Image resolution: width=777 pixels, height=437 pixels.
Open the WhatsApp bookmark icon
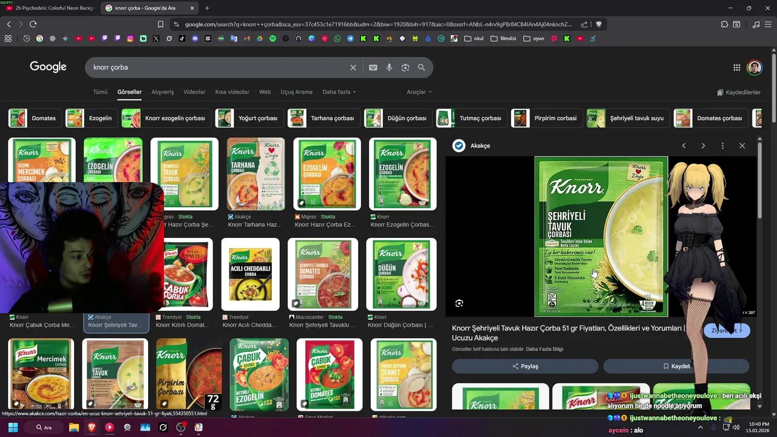tap(338, 38)
